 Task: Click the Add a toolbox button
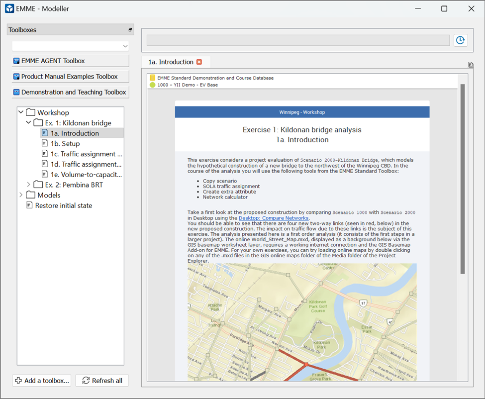41,381
